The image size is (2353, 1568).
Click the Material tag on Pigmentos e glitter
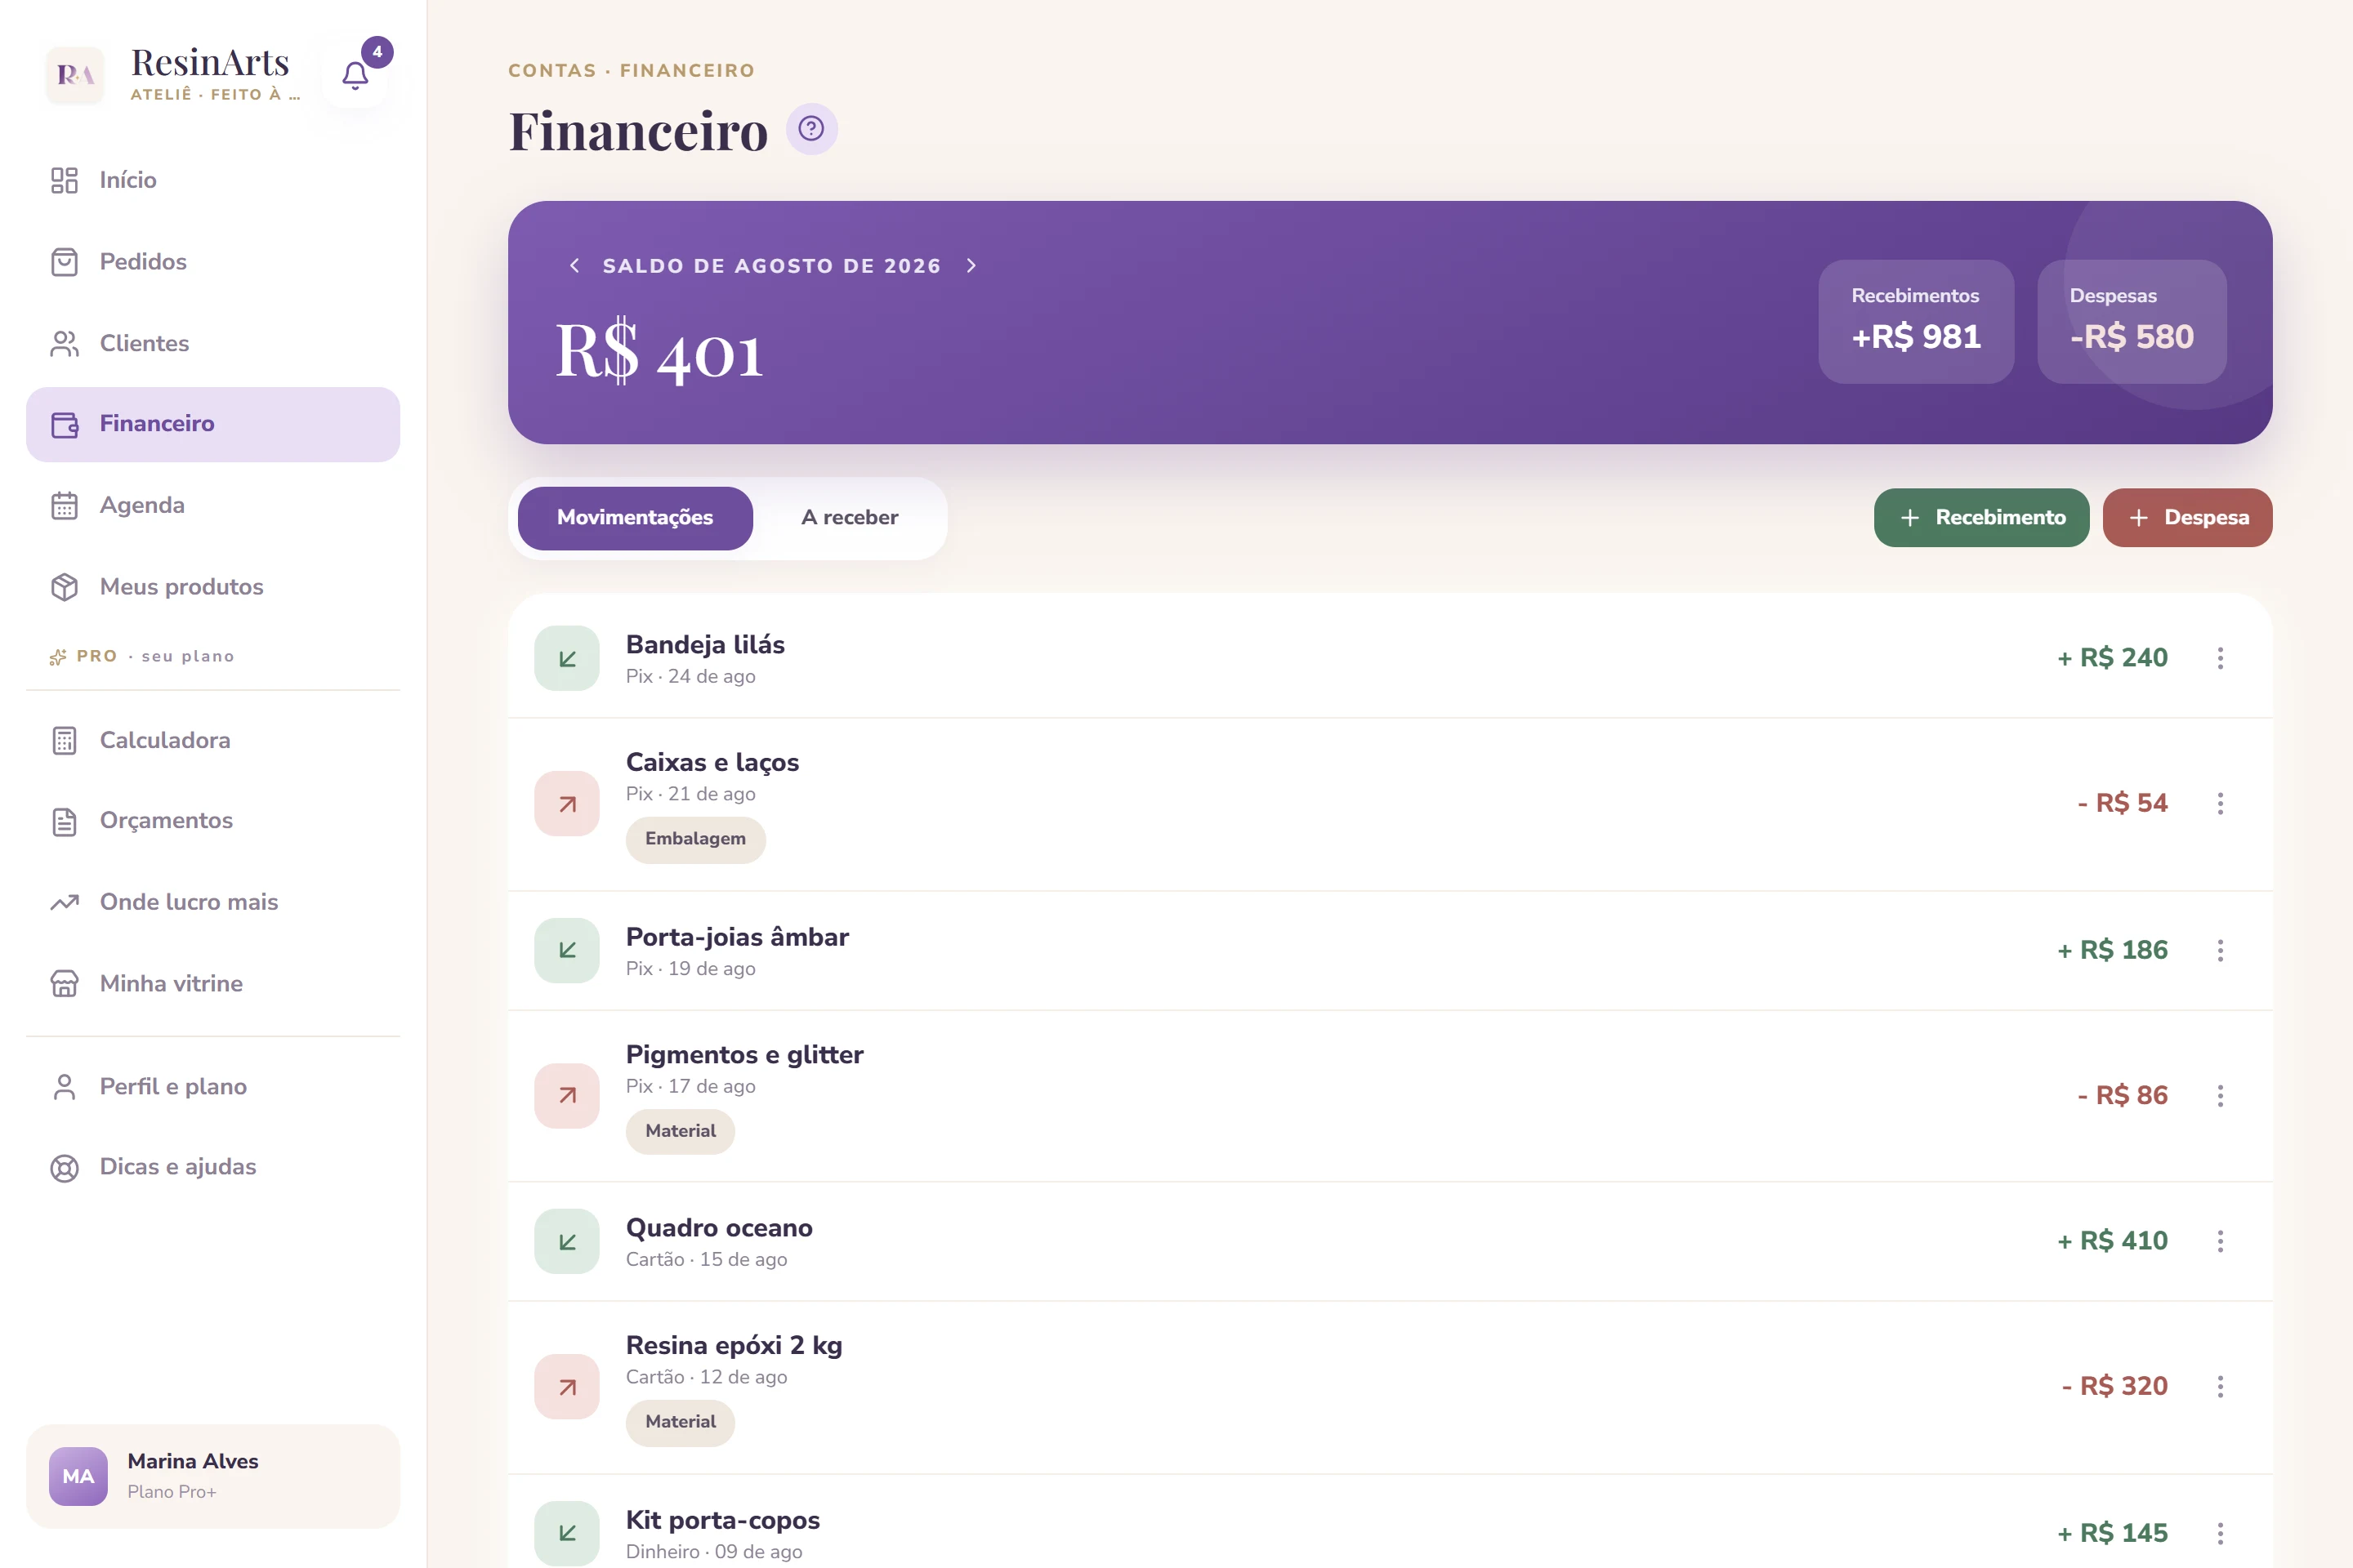pos(681,1131)
